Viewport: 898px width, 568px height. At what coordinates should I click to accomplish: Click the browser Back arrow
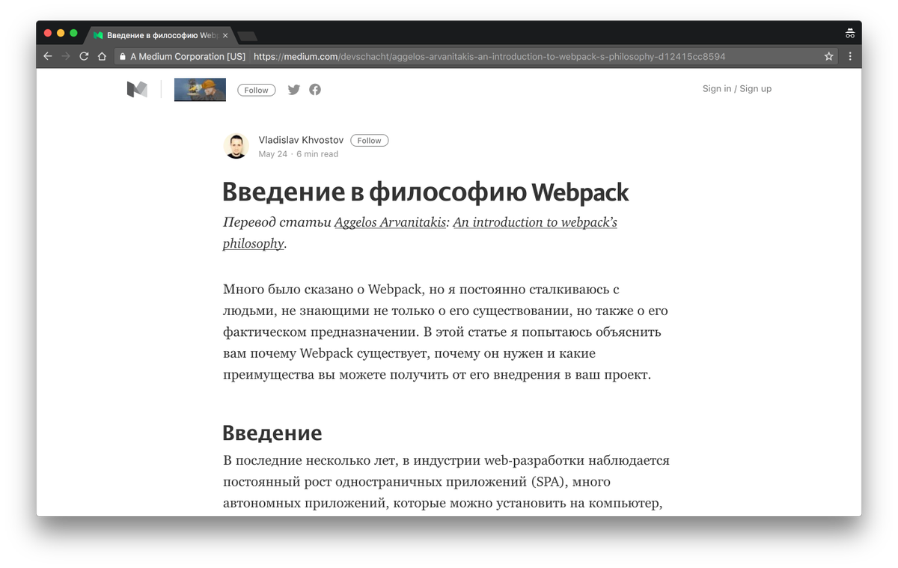[x=48, y=56]
